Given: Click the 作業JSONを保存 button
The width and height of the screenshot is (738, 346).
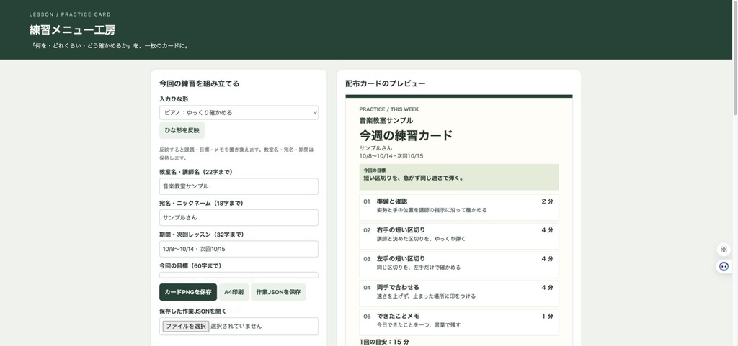Looking at the screenshot, I should pos(278,292).
